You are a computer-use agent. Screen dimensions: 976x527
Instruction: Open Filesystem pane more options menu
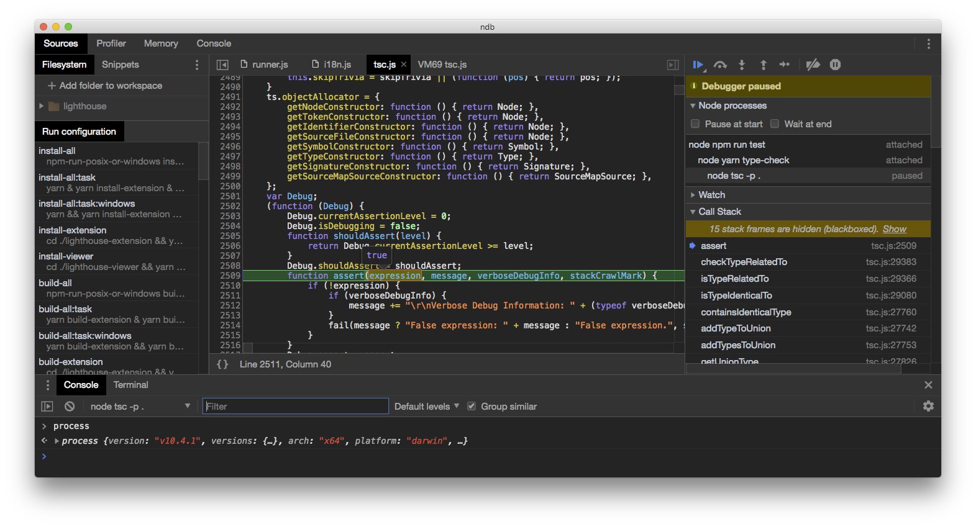pyautogui.click(x=197, y=65)
